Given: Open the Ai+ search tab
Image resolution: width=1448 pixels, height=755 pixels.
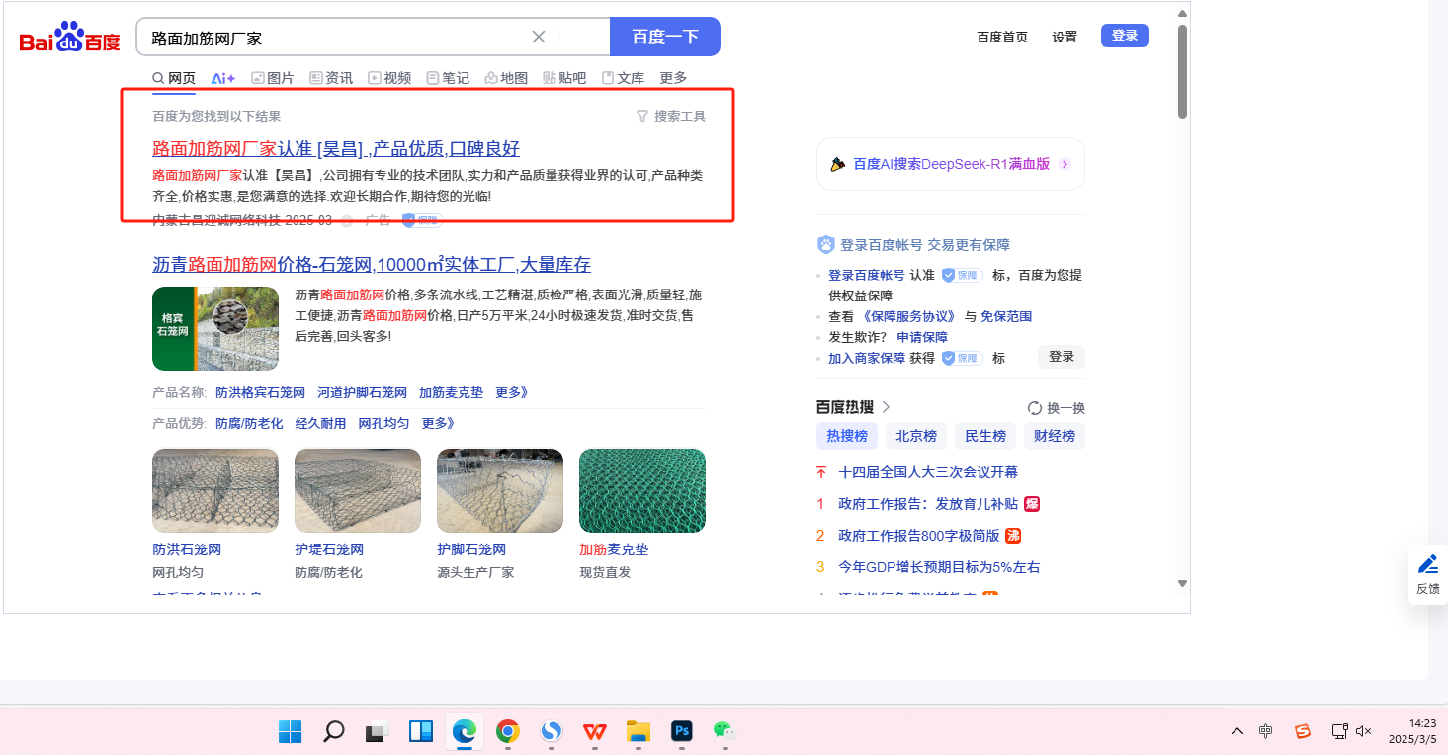Looking at the screenshot, I should (223, 78).
